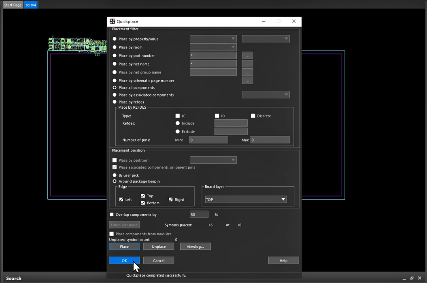Viewport: 427px width, 283px height.
Task: Select Place by refdes radio button
Action: 115,102
